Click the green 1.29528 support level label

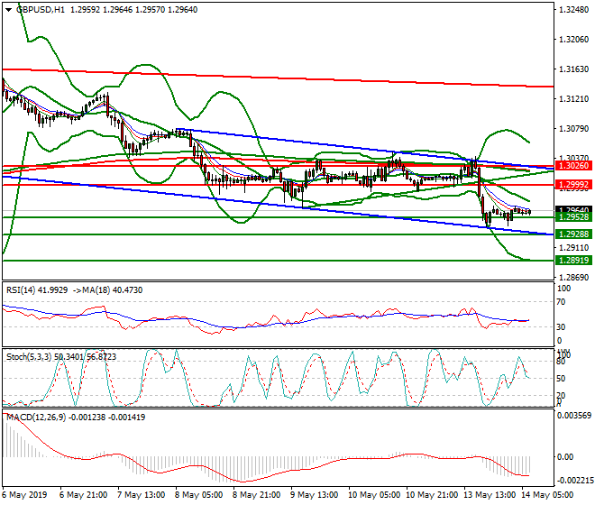click(573, 217)
